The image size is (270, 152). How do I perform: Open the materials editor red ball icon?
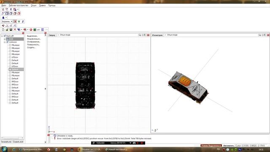click(x=31, y=30)
